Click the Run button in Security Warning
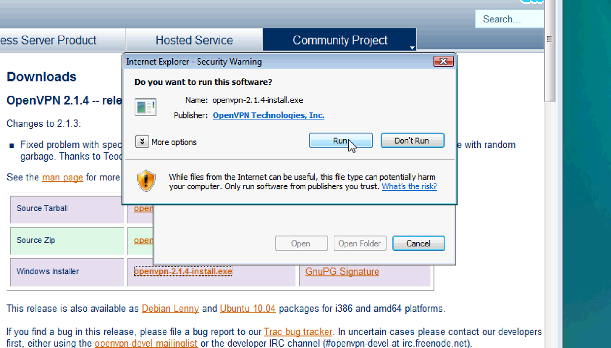 click(341, 140)
